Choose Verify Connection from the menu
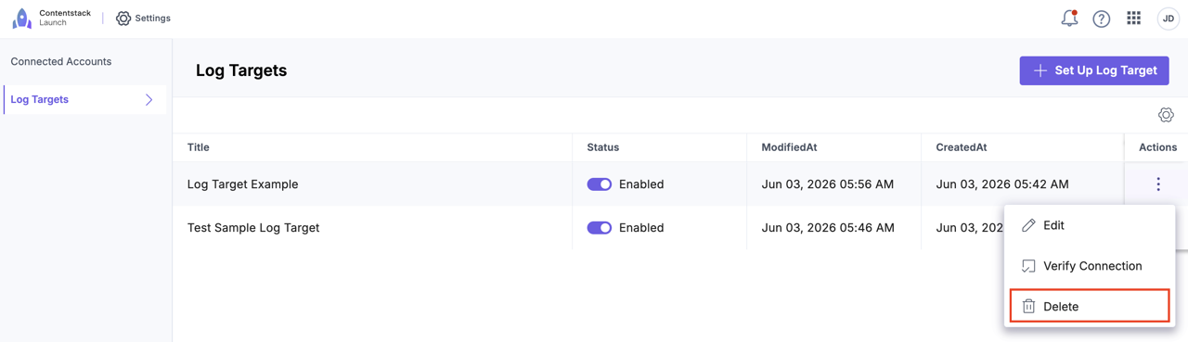Screen dimensions: 1188x342 [1090, 266]
